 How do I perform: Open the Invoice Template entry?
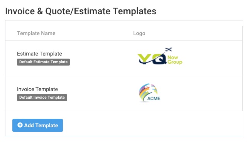pos(37,89)
